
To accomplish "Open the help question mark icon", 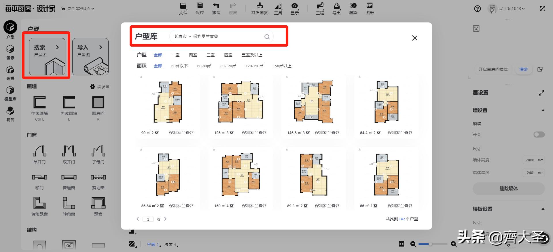I will 477,9.
